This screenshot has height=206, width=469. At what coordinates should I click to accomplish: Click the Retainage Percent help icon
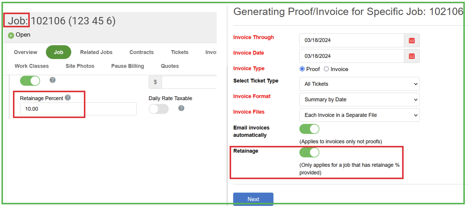pos(68,98)
